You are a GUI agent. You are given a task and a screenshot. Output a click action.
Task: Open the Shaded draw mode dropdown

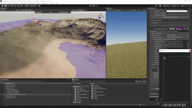tap(6, 10)
